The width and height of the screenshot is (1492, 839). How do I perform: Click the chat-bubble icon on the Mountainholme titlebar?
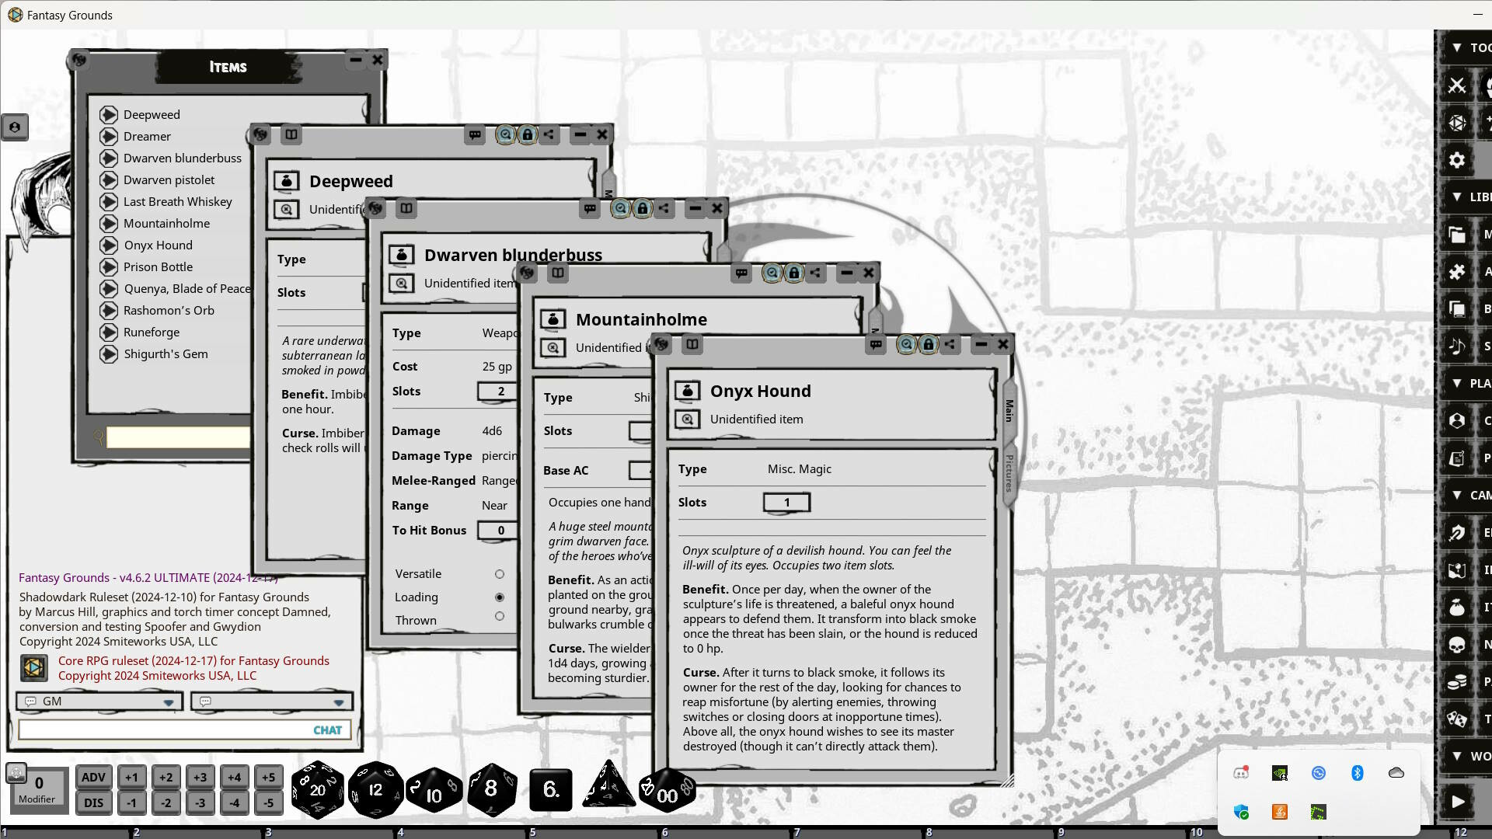click(742, 273)
